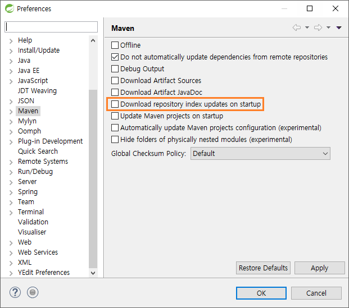Toggle Download repository index updates on startup
Viewport: 349px width, 308px height.
tap(115, 104)
